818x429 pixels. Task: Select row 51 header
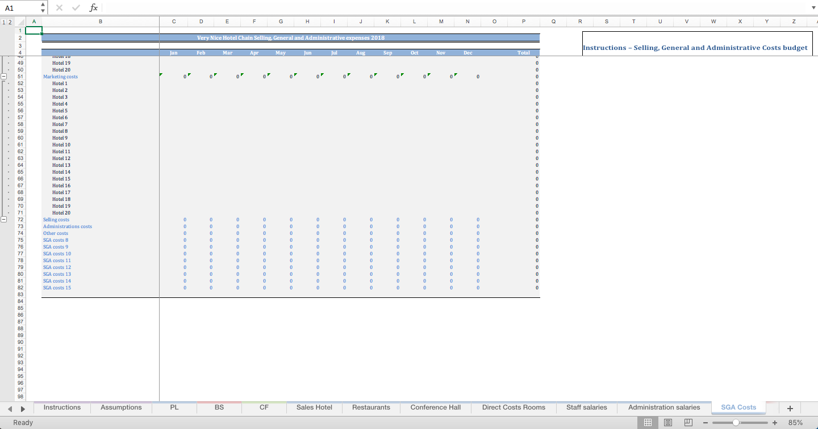click(20, 77)
